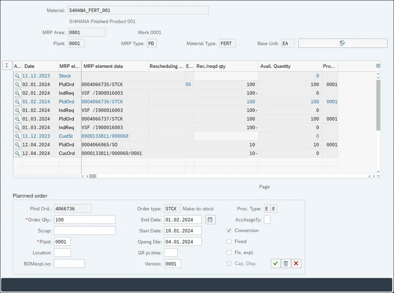The image size is (394, 293).
Task: Select the 0004066736/STCK planned order link
Action: pyautogui.click(x=102, y=102)
